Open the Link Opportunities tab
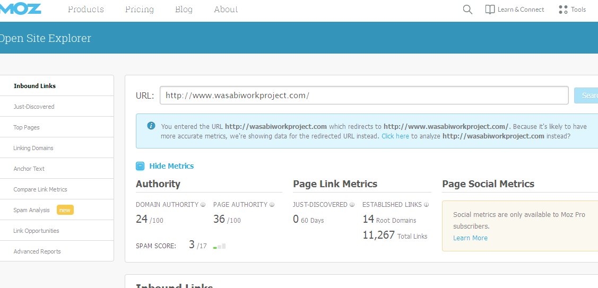The width and height of the screenshot is (598, 288). (x=57, y=230)
